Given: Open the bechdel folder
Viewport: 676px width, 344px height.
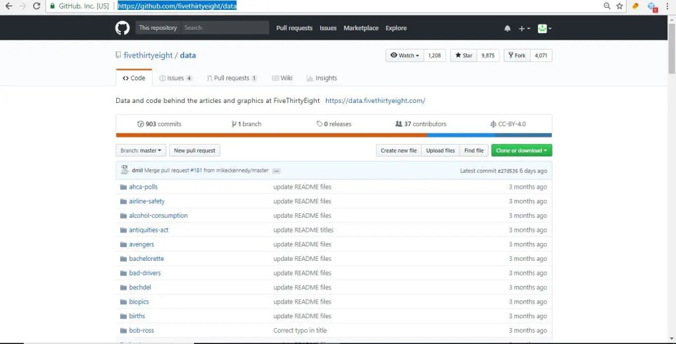Looking at the screenshot, I should click(x=140, y=287).
